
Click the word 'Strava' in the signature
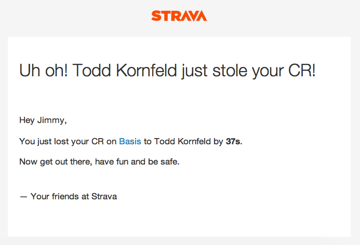click(x=104, y=196)
